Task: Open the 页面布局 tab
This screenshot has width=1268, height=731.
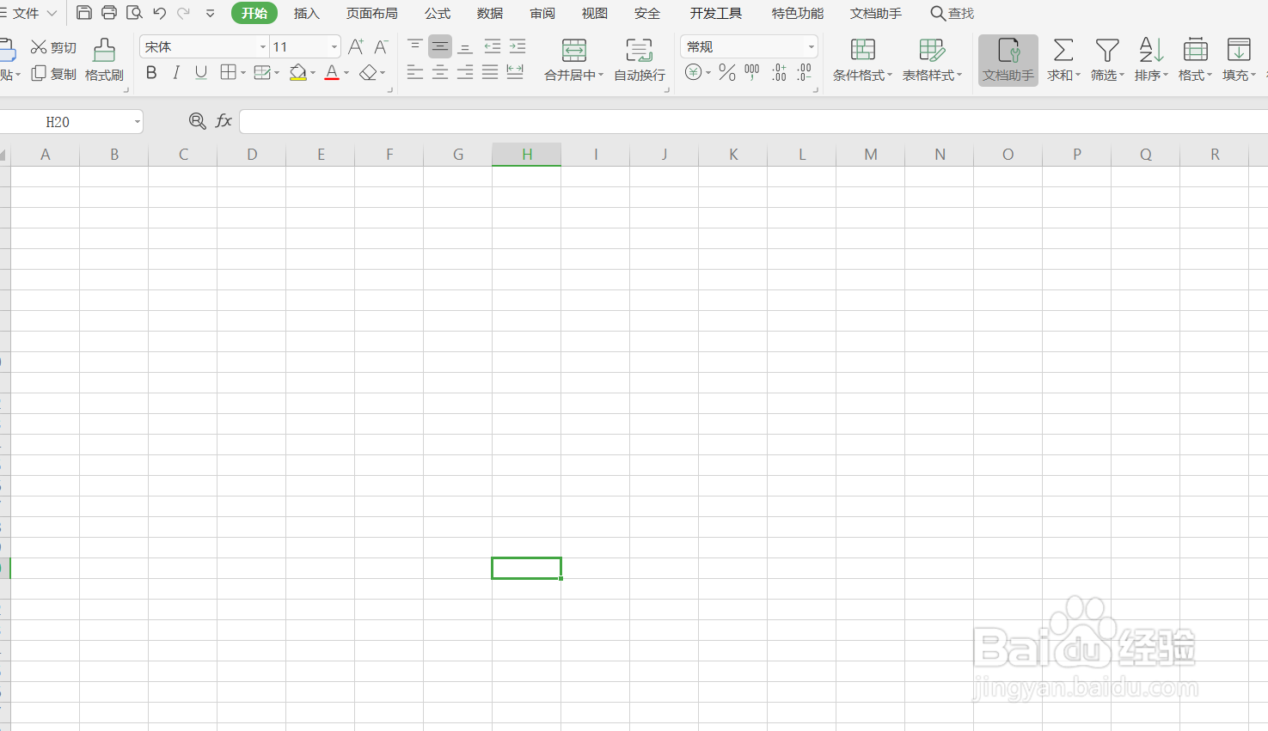Action: pos(372,13)
